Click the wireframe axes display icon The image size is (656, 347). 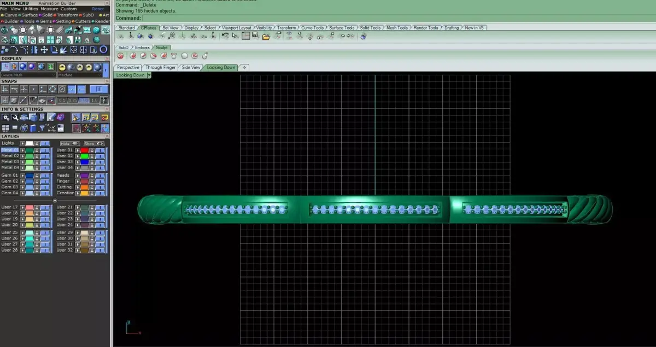[x=5, y=67]
